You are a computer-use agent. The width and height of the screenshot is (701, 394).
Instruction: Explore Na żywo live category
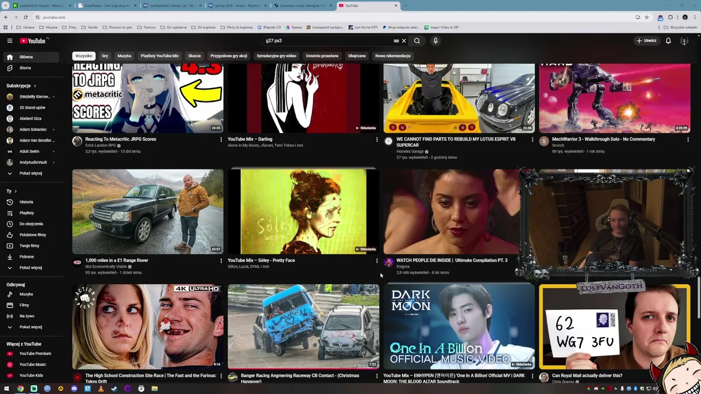coord(32,316)
